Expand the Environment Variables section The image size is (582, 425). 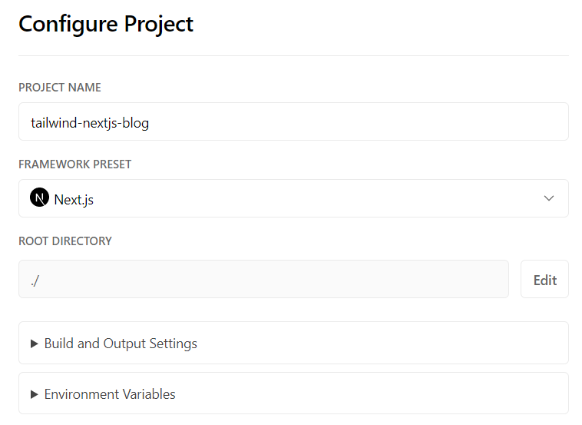click(x=293, y=393)
